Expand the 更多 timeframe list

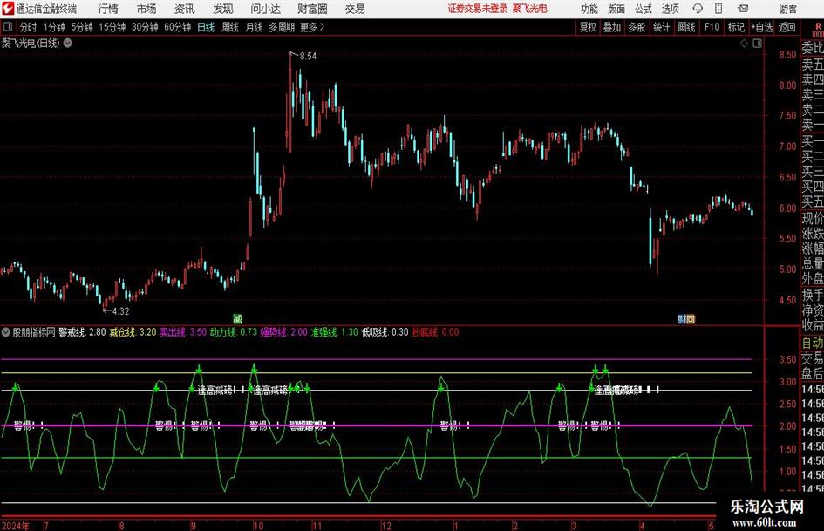coord(312,27)
